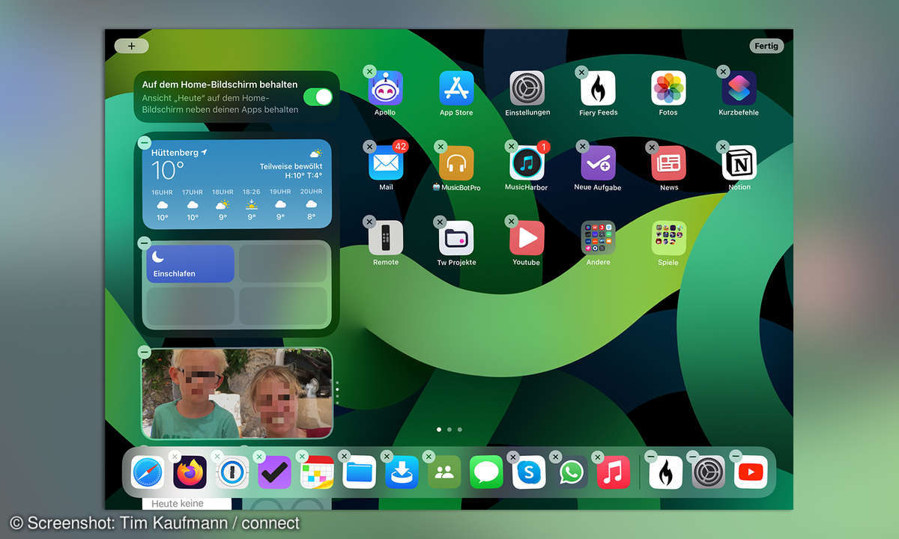Tap the 18:26 sunset forecast entry

click(x=252, y=204)
